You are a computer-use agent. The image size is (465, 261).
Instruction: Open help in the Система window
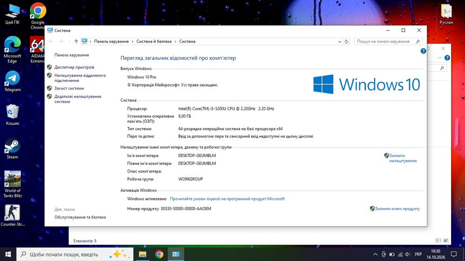coord(423,51)
